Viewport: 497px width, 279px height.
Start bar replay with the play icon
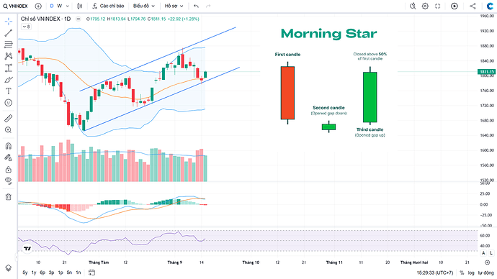tap(455, 6)
